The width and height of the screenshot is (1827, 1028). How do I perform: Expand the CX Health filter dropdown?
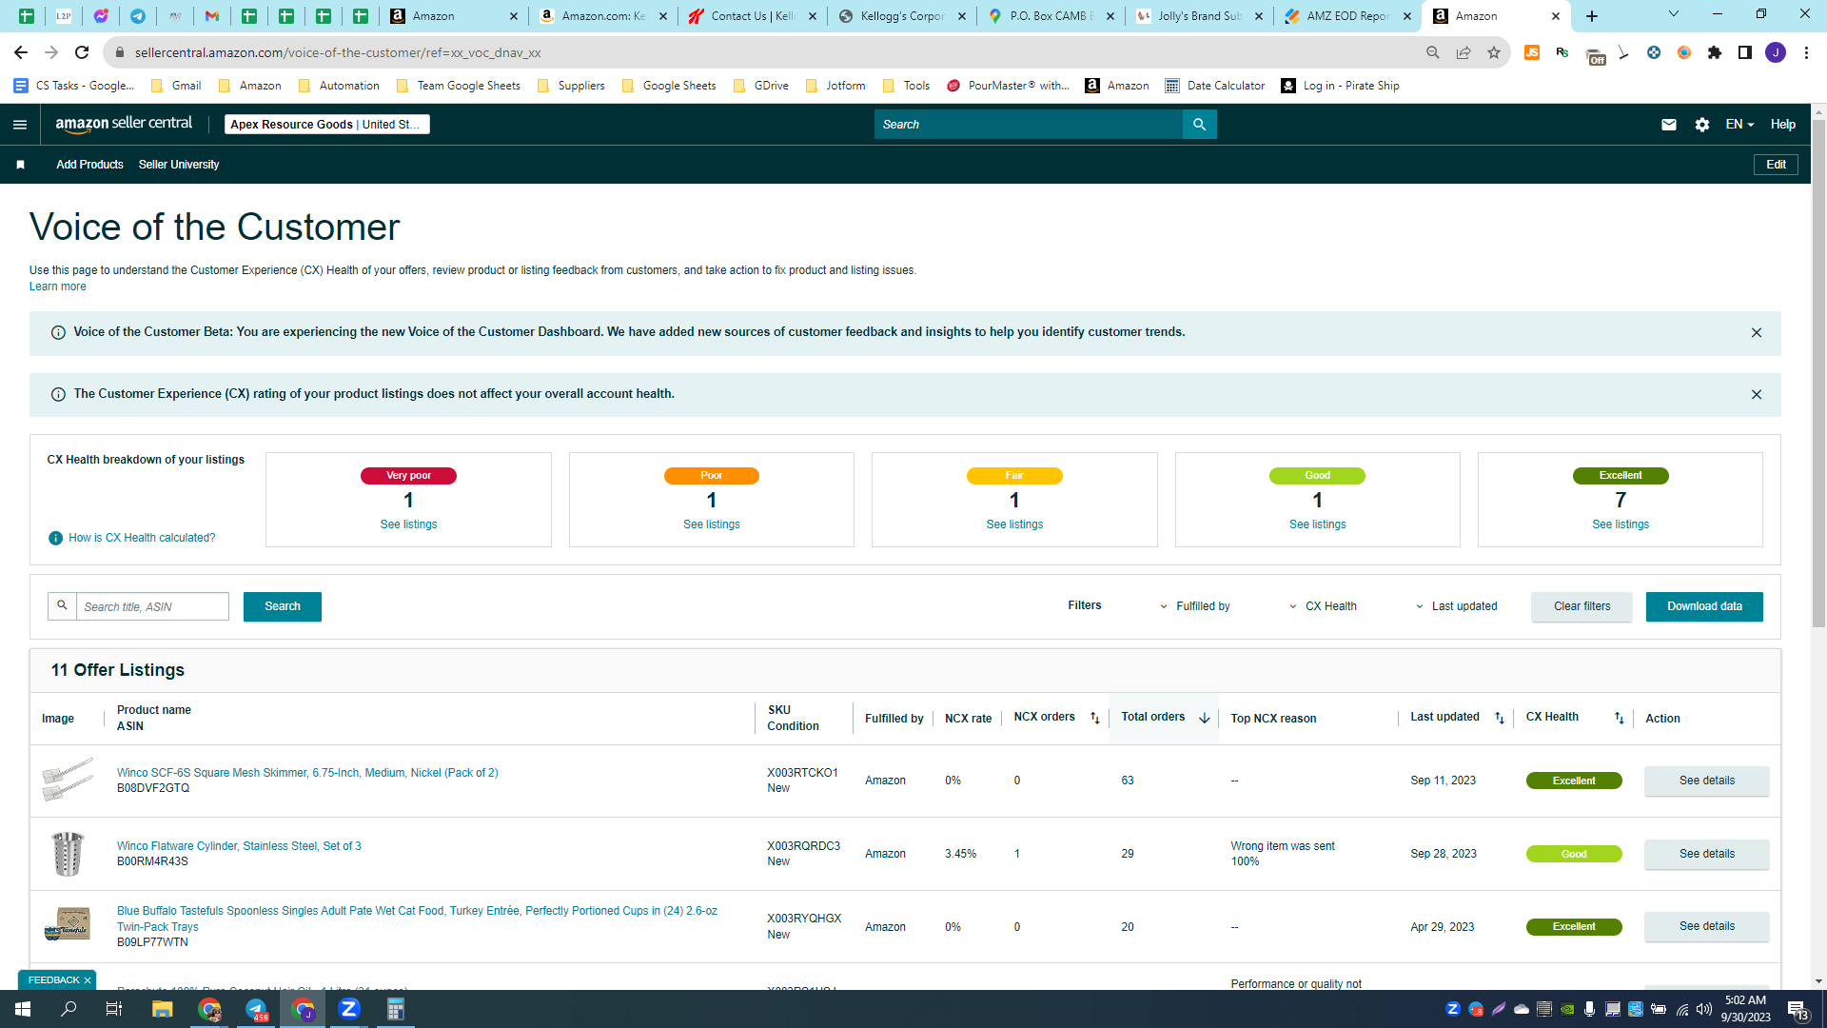click(1323, 607)
